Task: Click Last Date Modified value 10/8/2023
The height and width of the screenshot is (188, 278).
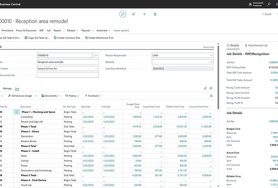Action: (x=182, y=68)
